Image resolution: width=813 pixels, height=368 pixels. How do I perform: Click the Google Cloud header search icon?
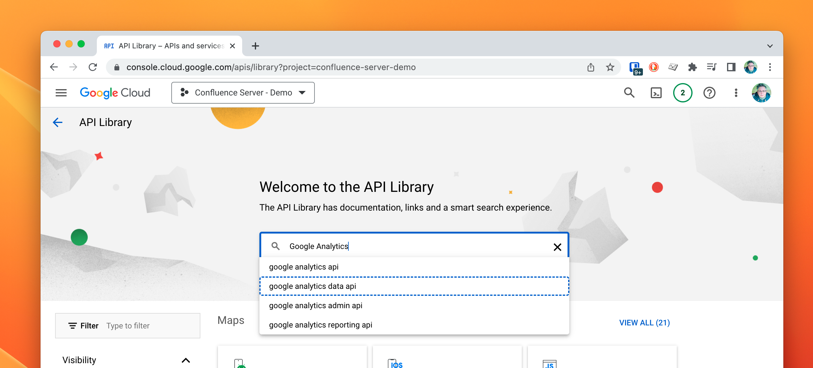[629, 93]
